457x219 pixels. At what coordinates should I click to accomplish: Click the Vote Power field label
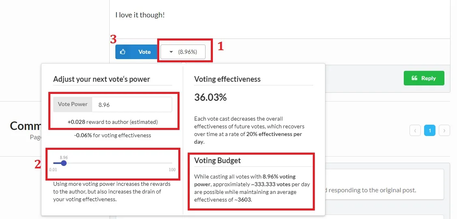[73, 104]
